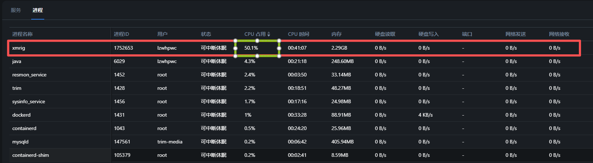Click the containerd process with ID 1043
Screen dimensions: 593x163
point(24,128)
